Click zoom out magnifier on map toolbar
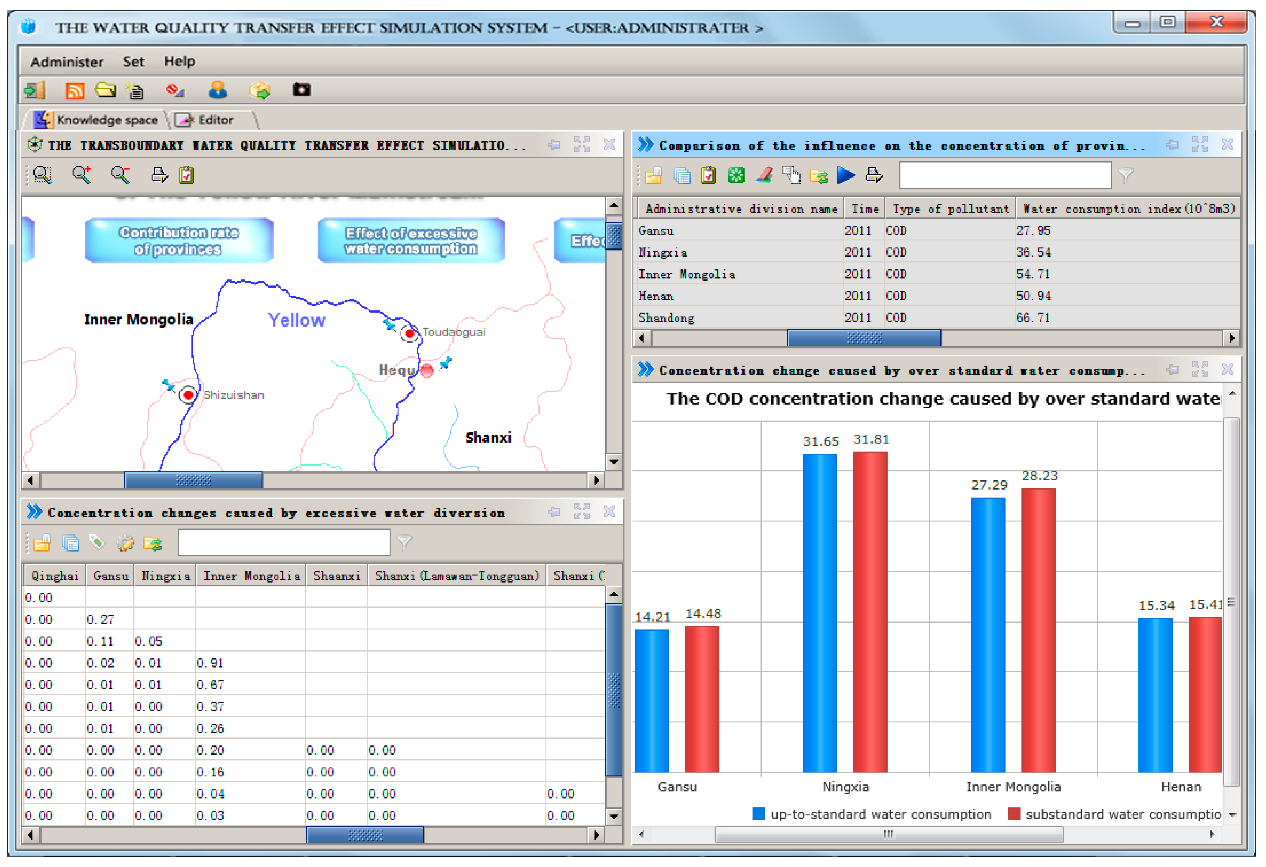 coord(120,175)
